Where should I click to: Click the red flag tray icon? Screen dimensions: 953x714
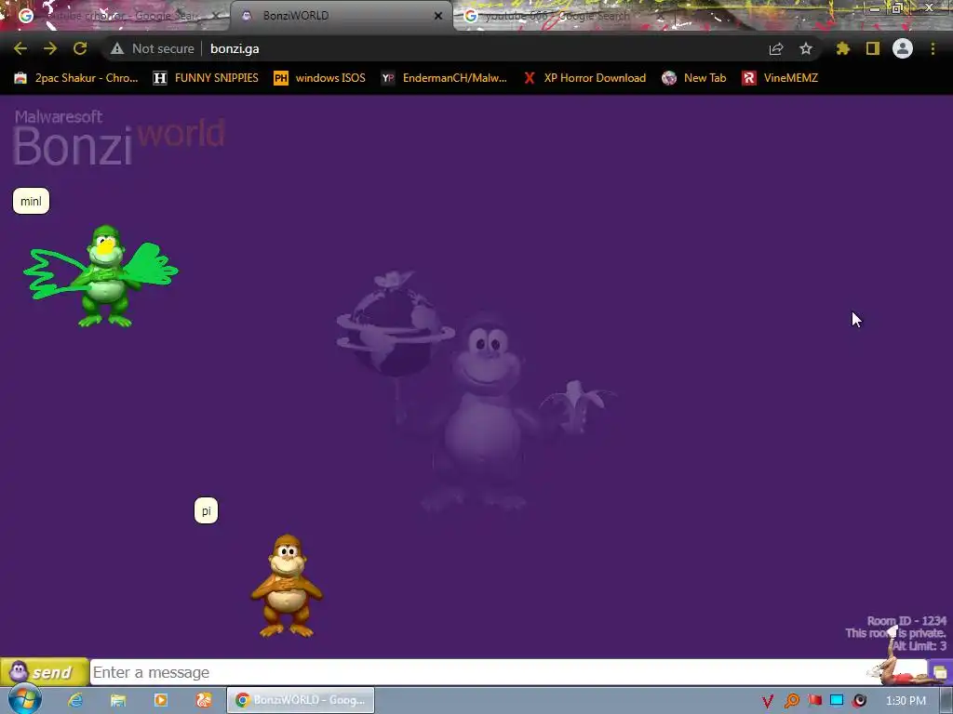[x=814, y=701]
